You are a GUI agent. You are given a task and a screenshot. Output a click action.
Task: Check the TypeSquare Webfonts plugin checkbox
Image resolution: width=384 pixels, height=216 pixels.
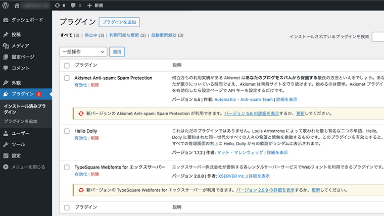point(67,168)
